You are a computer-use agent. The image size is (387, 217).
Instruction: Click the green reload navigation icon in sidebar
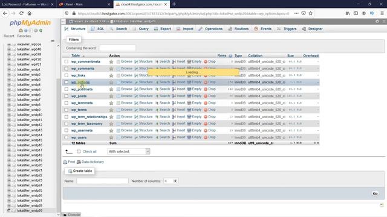click(41, 31)
